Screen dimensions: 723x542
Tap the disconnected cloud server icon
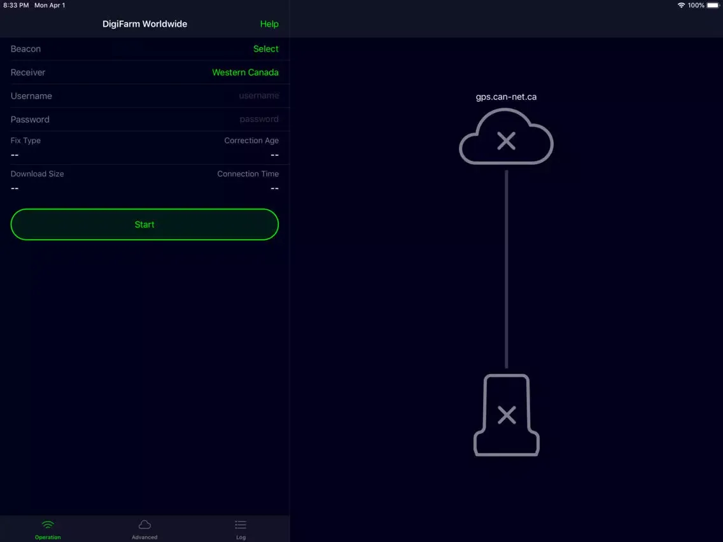click(x=506, y=137)
